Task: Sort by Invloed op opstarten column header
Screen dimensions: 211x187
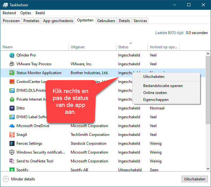Action: coord(163,46)
